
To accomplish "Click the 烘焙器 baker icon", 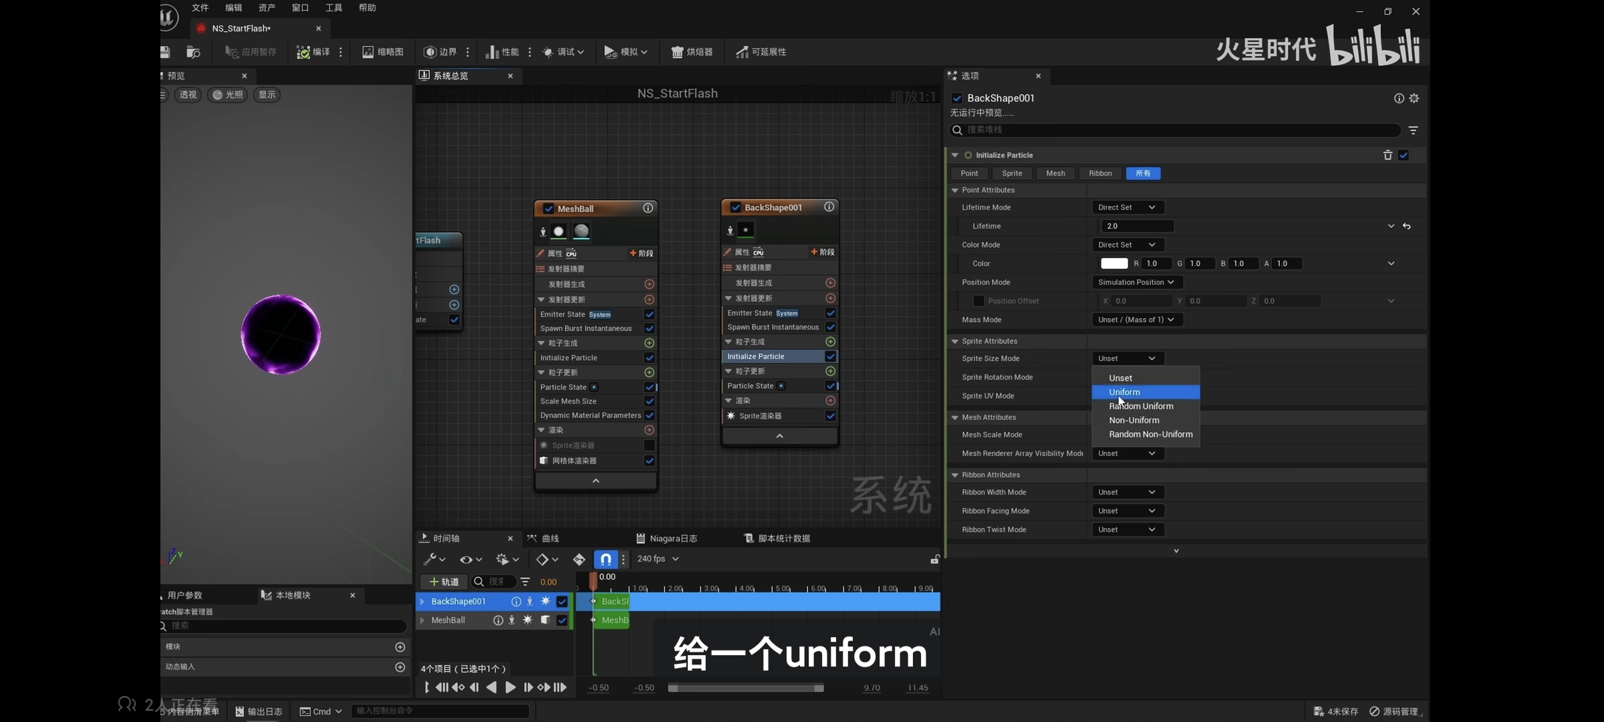I will [x=692, y=52].
